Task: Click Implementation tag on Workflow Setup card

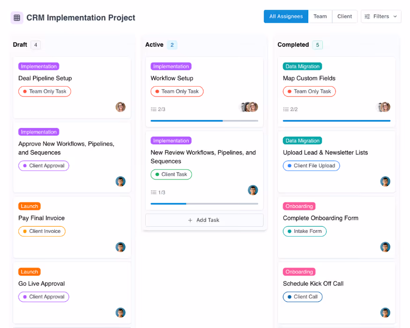Action: [171, 67]
